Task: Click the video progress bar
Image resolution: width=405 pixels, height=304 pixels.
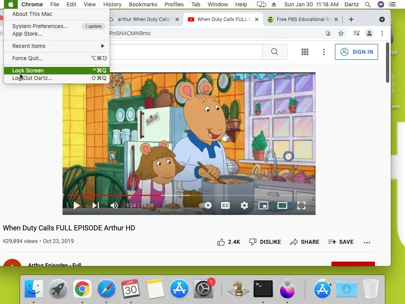Action: pyautogui.click(x=189, y=196)
